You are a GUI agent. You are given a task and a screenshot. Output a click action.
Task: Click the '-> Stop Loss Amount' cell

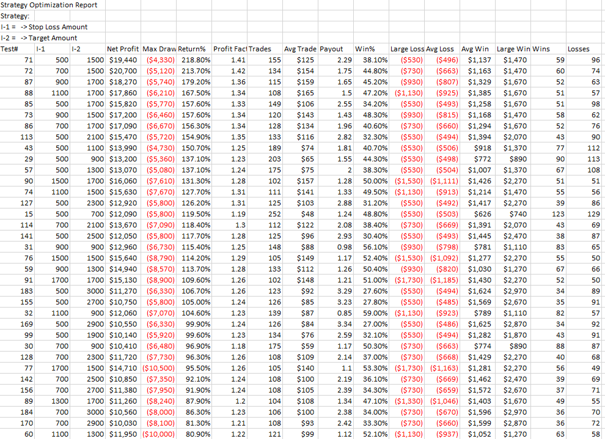point(54,27)
